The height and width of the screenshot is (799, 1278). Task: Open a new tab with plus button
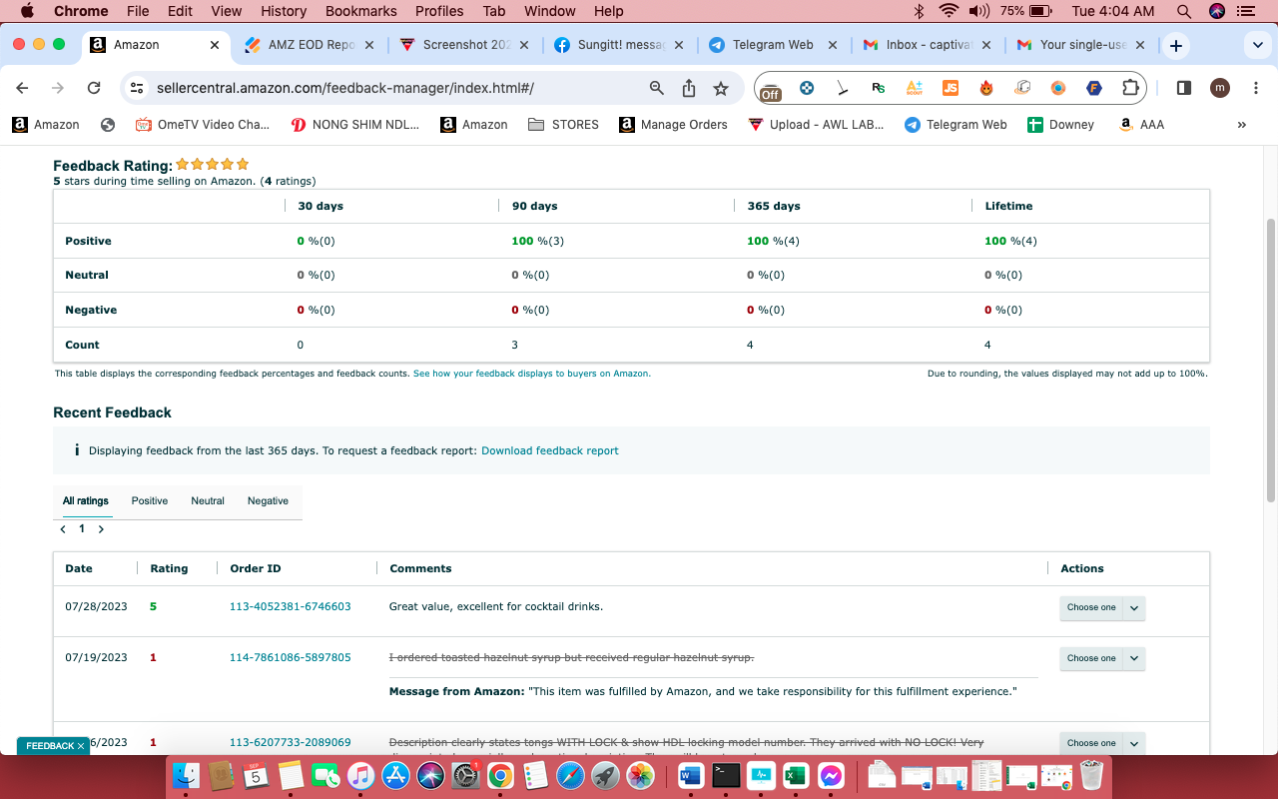(x=1176, y=46)
